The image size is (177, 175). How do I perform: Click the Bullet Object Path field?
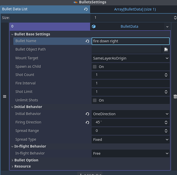127,49
